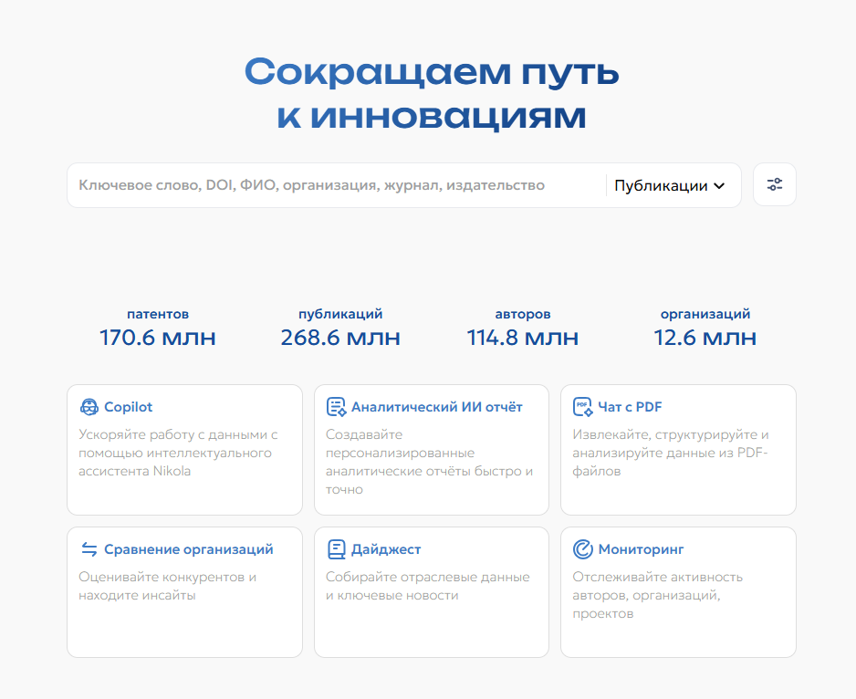
Task: Click the 114.8 млн authors figure
Action: 522,338
